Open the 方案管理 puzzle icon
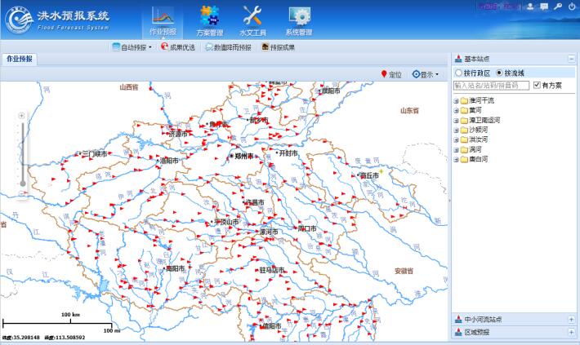 [210, 20]
